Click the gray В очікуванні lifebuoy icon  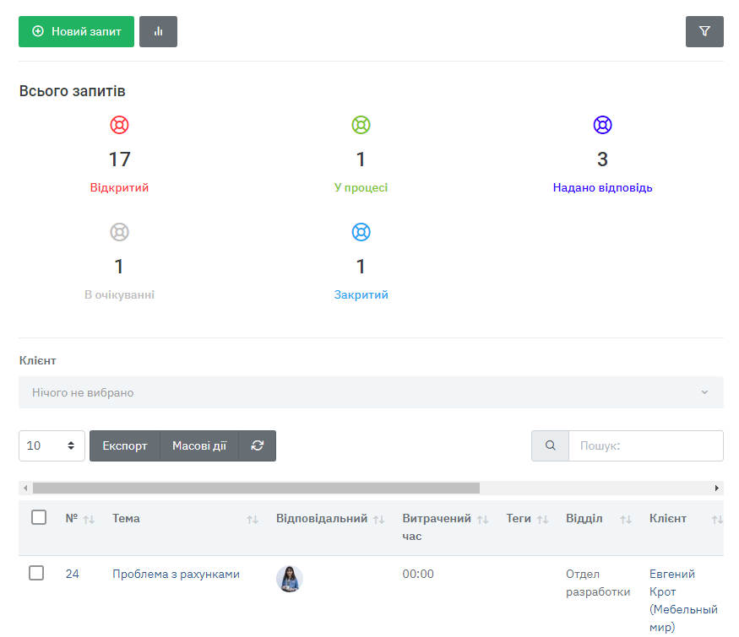[120, 232]
